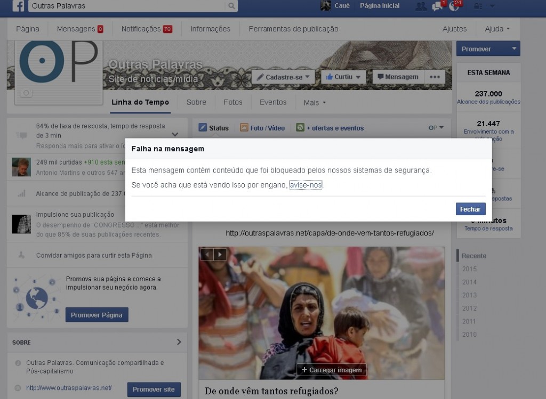Open the Ajustes menu item
This screenshot has width=546, height=399.
[454, 29]
